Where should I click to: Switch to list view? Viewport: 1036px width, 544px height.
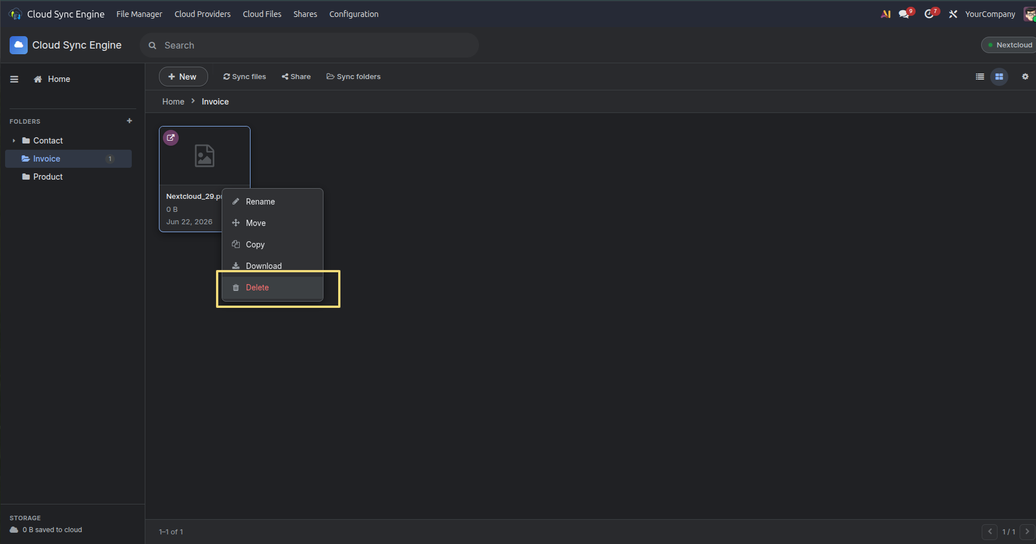[980, 77]
